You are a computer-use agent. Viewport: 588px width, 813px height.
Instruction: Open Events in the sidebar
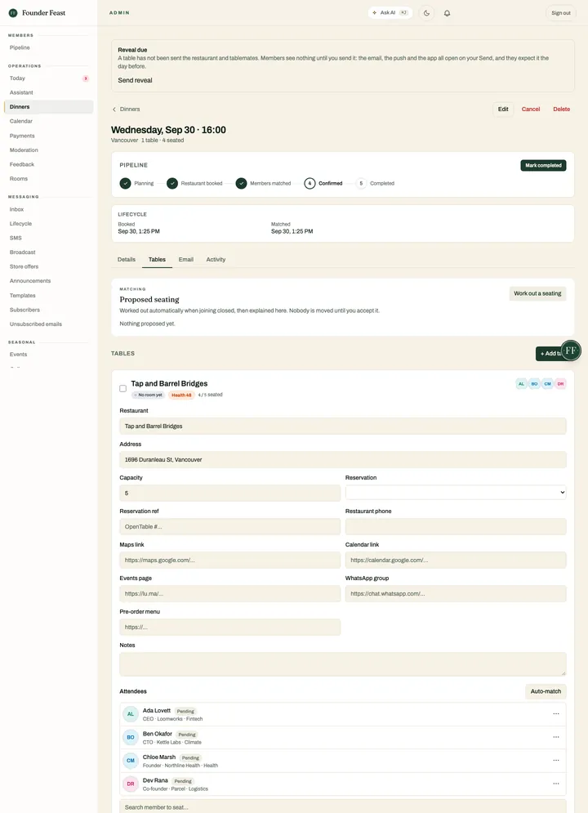48,355
